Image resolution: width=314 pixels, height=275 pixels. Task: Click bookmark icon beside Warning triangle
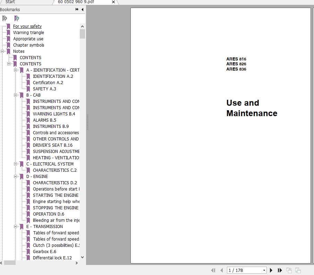(8, 33)
